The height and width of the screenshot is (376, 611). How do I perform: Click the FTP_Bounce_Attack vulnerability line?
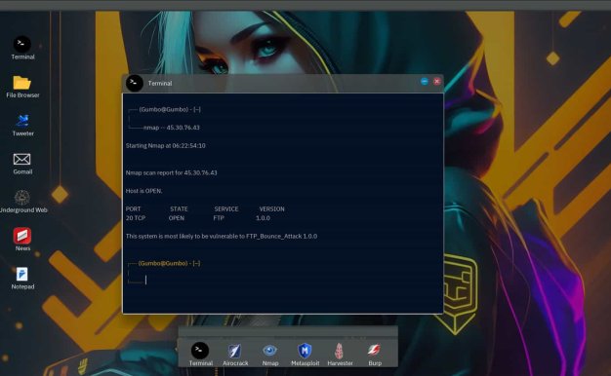[222, 236]
